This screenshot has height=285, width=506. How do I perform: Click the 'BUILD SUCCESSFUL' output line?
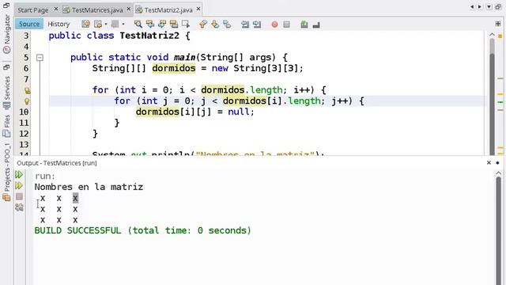[142, 230]
